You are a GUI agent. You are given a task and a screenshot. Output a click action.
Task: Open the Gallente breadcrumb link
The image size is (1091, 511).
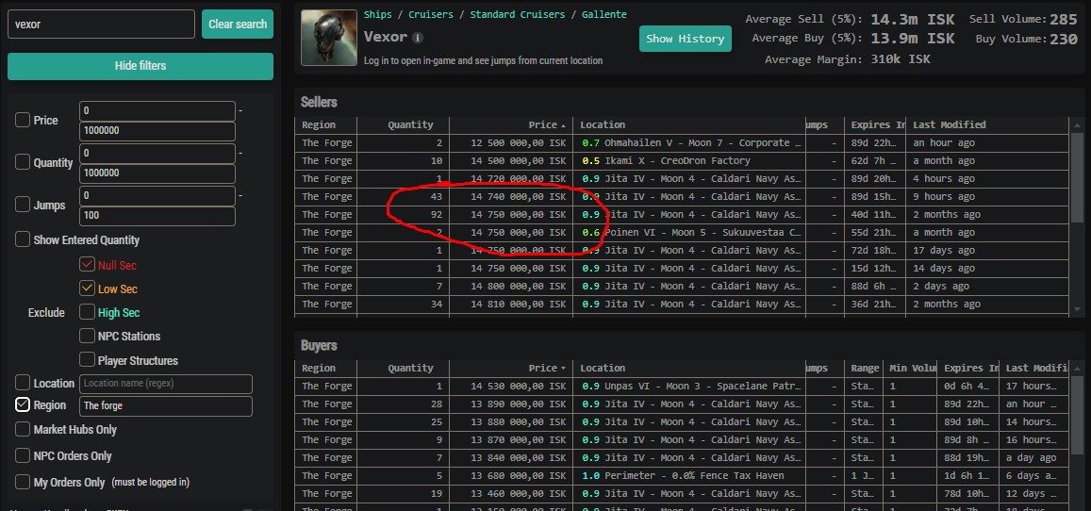coord(603,14)
